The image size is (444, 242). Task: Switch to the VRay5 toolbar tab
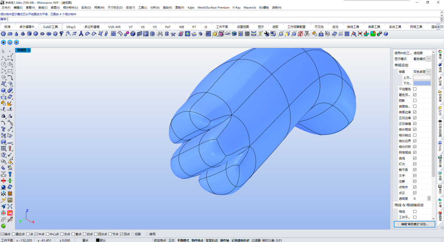71,27
